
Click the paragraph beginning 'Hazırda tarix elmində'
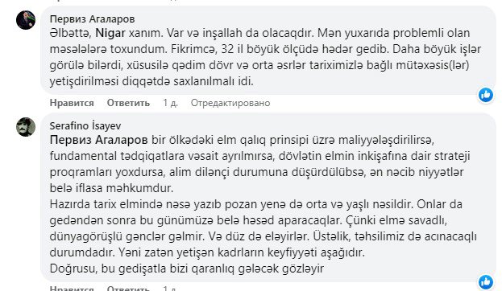click(x=263, y=228)
